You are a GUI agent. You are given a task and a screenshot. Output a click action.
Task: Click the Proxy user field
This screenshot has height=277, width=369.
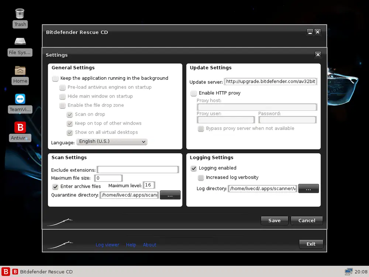point(226,120)
